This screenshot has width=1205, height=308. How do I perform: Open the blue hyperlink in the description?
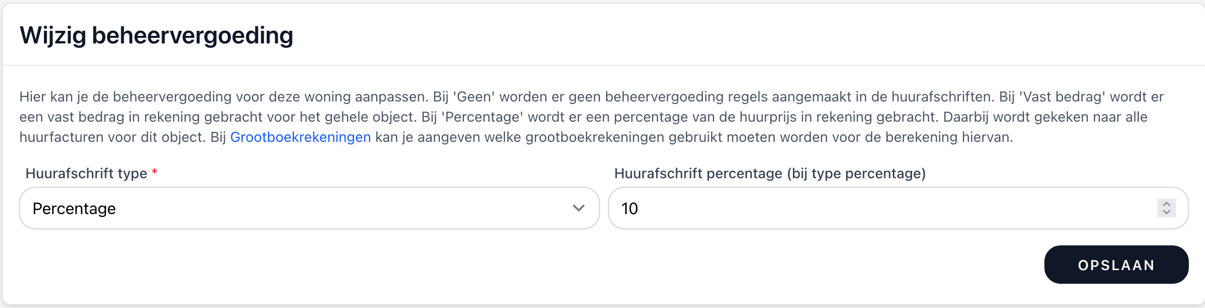[300, 137]
